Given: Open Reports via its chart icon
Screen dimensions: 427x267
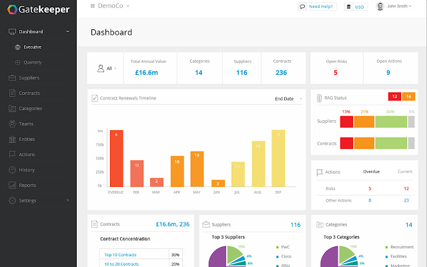Looking at the screenshot, I should pos(12,186).
